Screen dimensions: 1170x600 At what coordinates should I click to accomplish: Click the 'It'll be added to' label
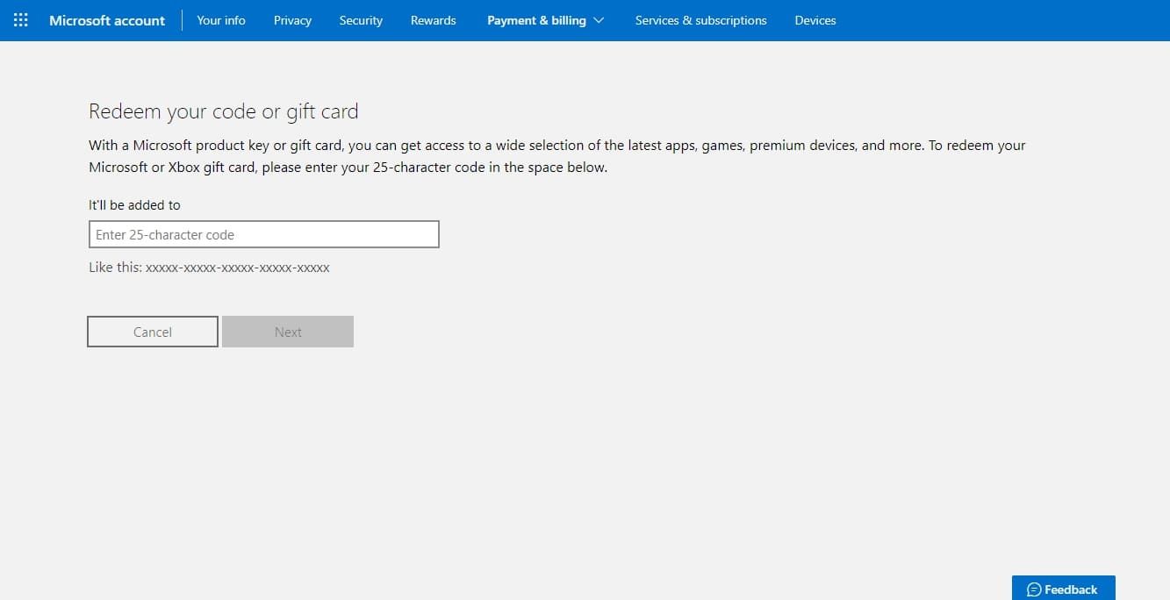(134, 205)
